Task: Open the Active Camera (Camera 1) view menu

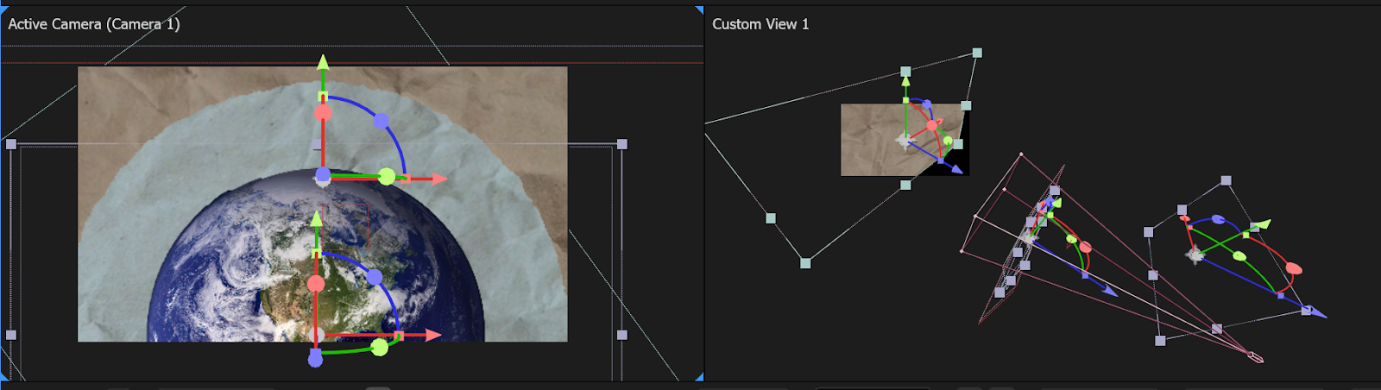Action: click(x=94, y=24)
